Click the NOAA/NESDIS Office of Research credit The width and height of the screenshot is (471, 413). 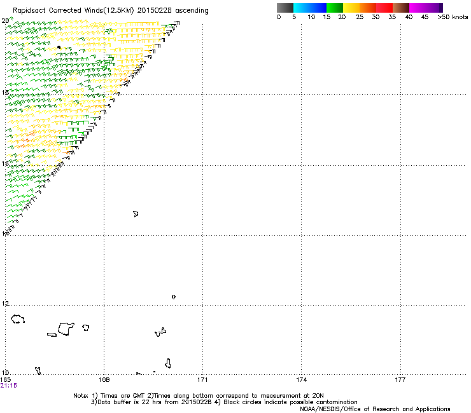375,409
